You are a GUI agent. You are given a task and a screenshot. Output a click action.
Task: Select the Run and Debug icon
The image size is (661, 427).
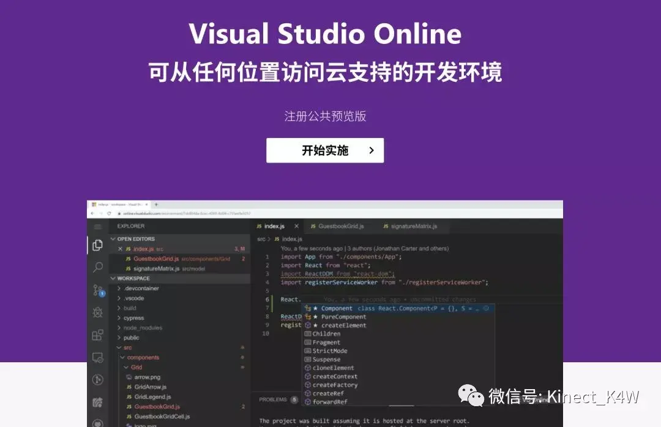coord(97,313)
